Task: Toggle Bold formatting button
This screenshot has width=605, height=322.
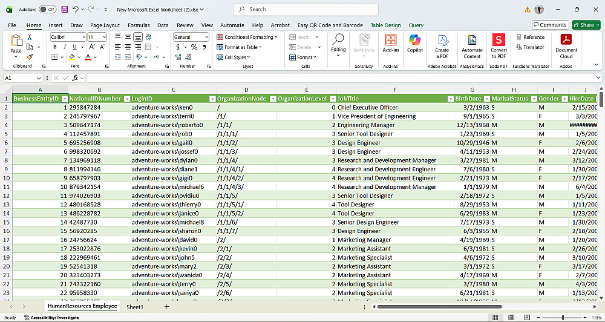Action: (54, 47)
